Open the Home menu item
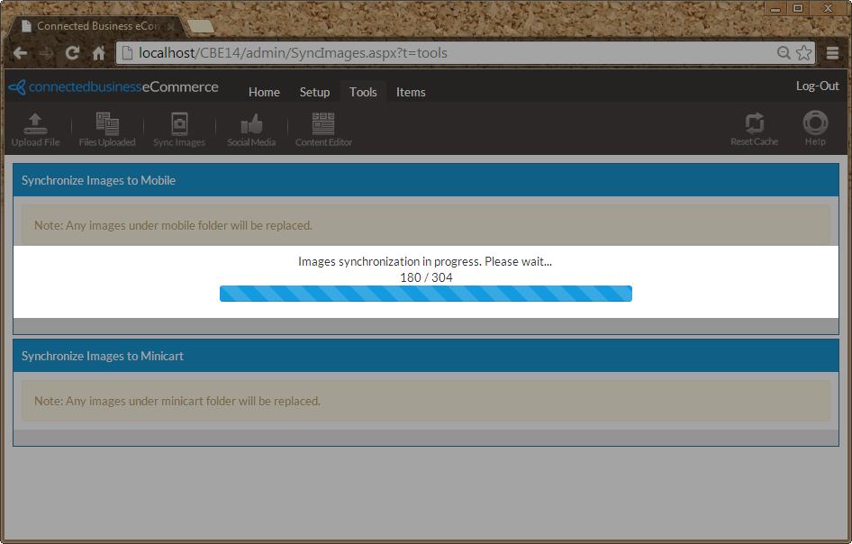Image resolution: width=852 pixels, height=544 pixels. pyautogui.click(x=264, y=92)
